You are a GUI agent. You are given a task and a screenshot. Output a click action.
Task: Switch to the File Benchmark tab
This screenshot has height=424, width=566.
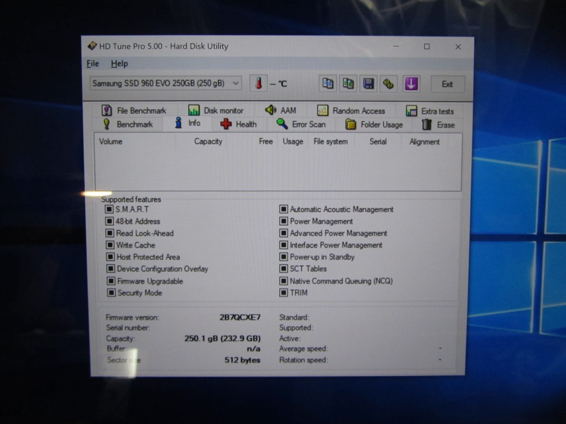pyautogui.click(x=134, y=110)
